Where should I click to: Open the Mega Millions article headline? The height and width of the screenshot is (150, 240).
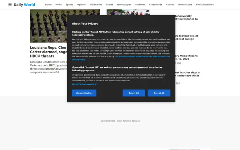click(186, 57)
